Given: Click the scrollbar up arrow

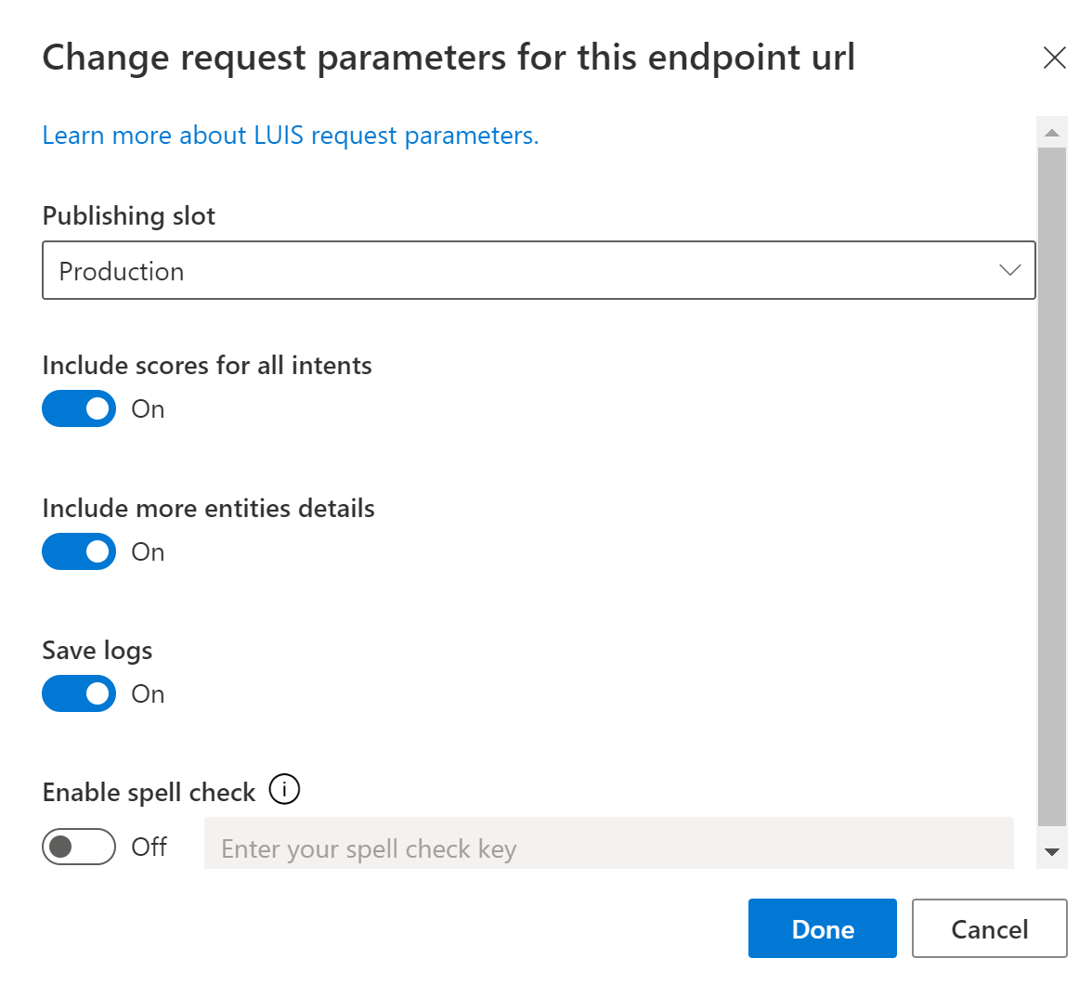Looking at the screenshot, I should pyautogui.click(x=1052, y=133).
